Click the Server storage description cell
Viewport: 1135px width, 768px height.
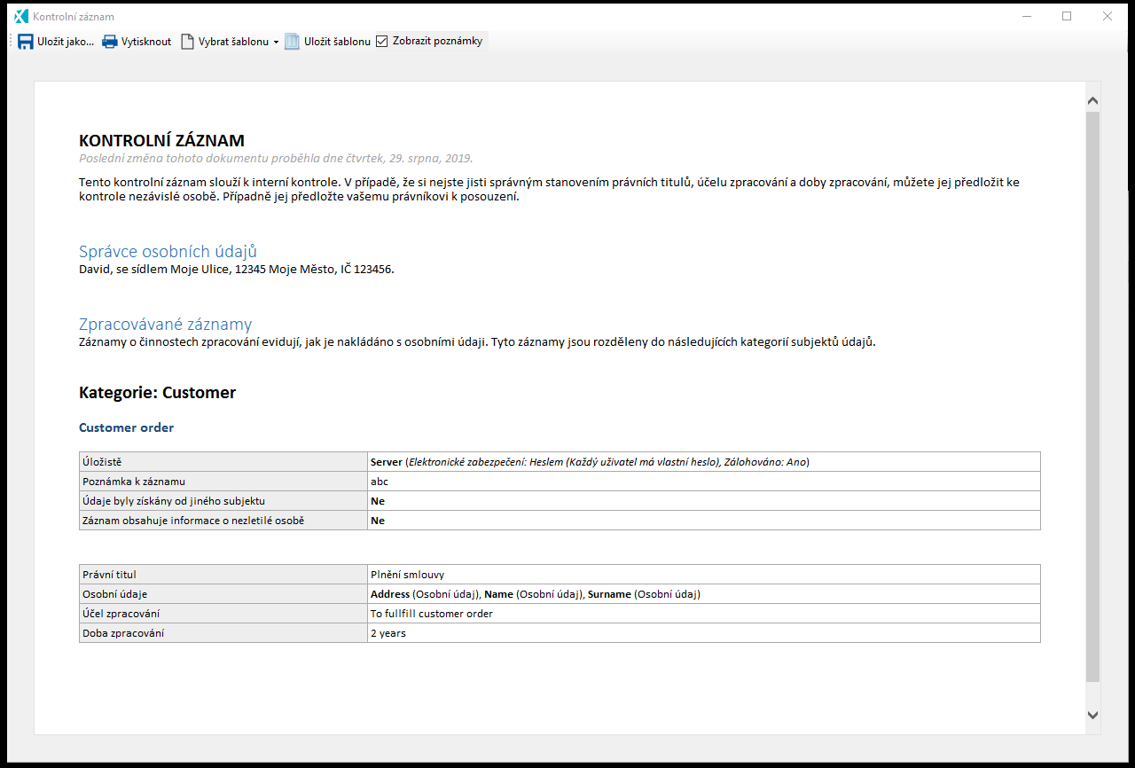[x=703, y=462]
